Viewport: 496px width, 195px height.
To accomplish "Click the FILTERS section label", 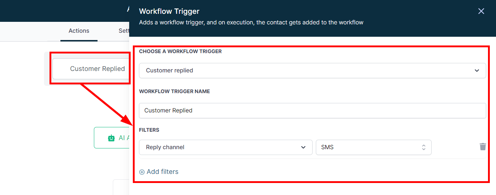I will 149,130.
